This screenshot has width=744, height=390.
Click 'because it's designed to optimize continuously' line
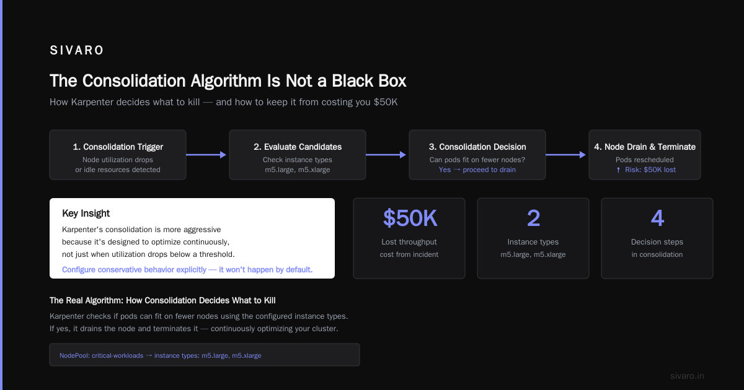[x=146, y=241]
